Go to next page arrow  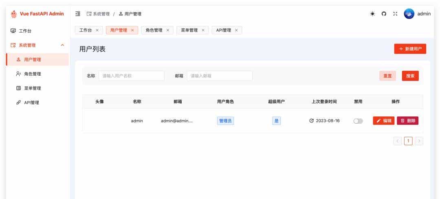(419, 141)
